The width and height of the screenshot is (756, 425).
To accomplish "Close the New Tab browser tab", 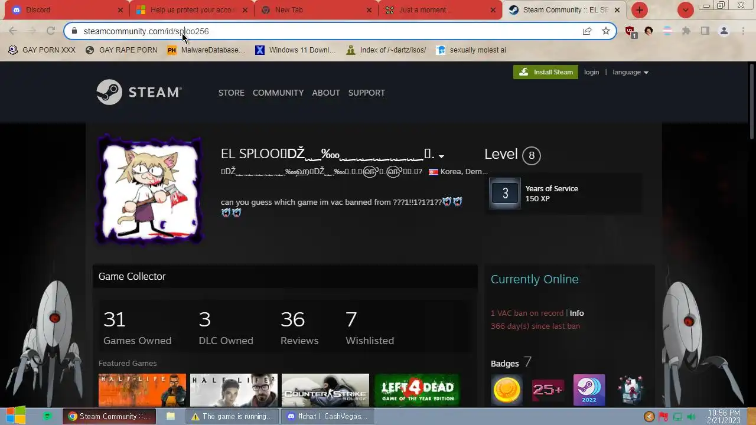I will tap(369, 10).
